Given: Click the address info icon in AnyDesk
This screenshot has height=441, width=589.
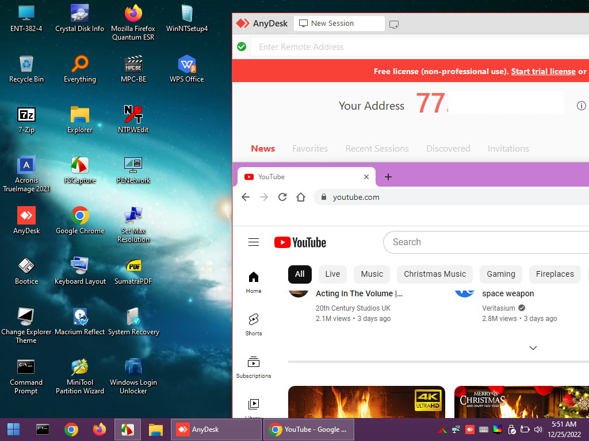Looking at the screenshot, I should click(581, 106).
